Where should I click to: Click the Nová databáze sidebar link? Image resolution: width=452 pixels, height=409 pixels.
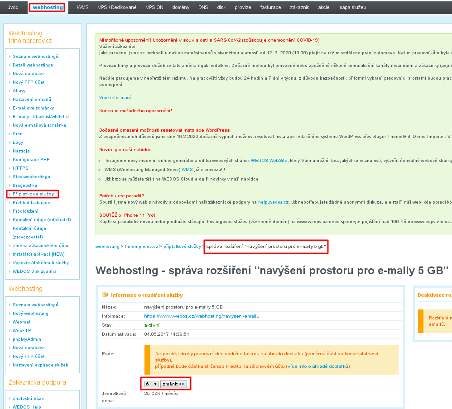point(29,73)
